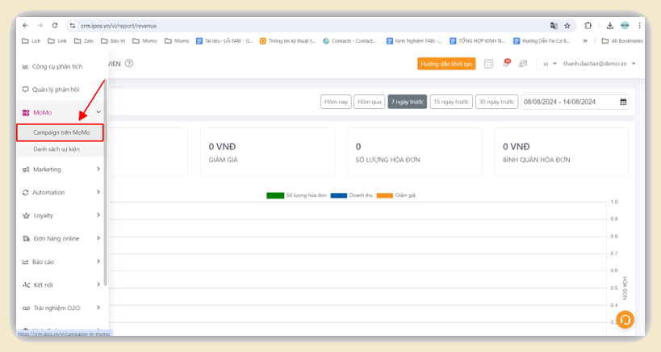Bookmark page with the star icon
Screen dimensions: 661x352
567,26
